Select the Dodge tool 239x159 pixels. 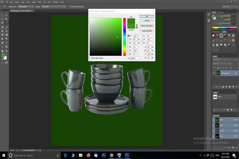coord(6,39)
